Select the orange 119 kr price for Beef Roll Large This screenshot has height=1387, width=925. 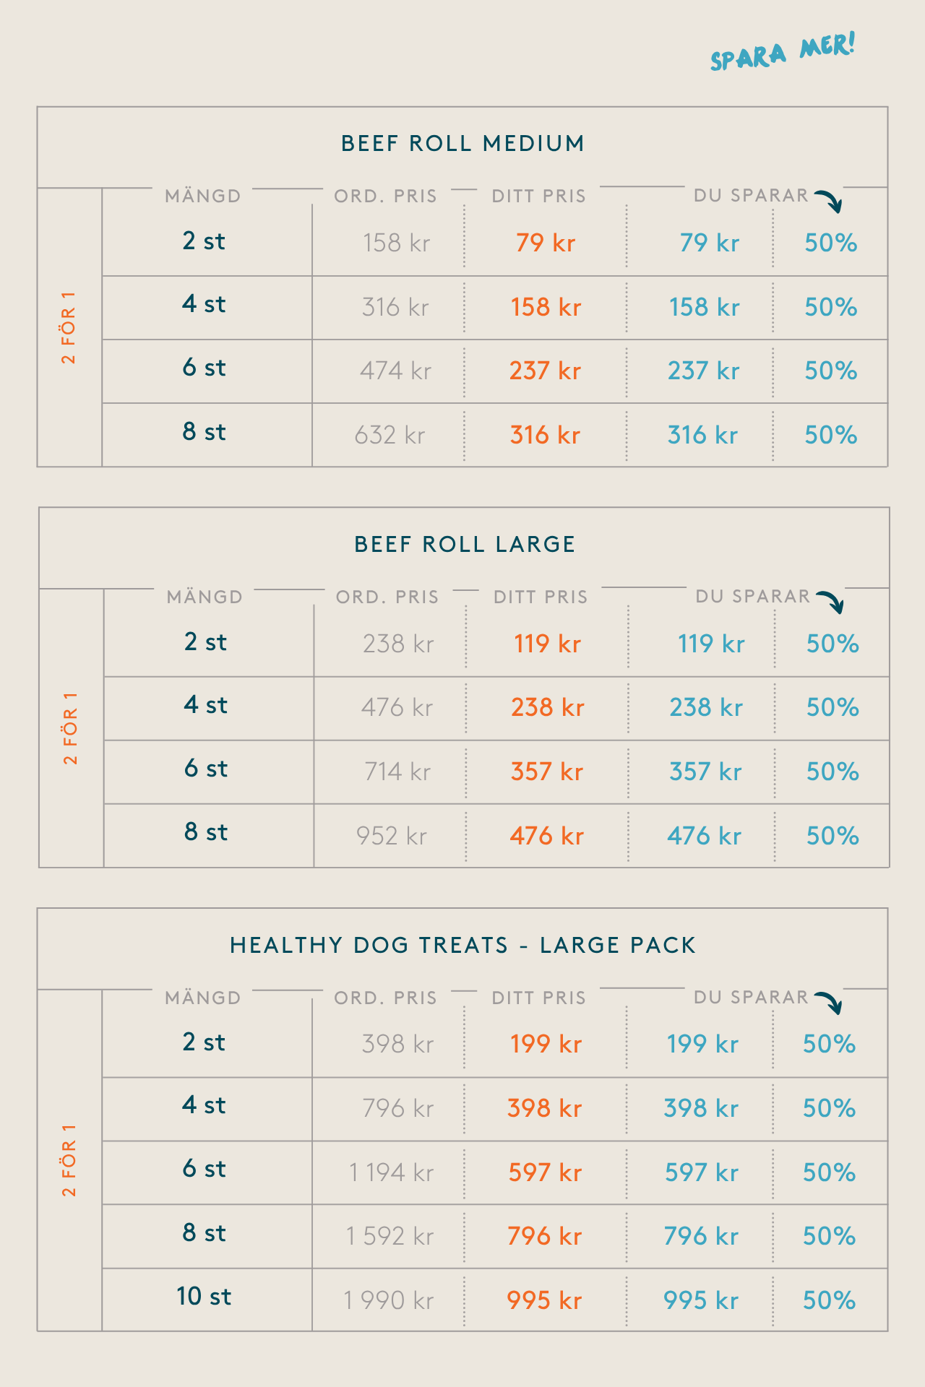click(x=547, y=644)
